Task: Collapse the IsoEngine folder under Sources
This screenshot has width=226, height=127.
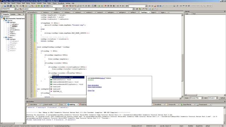Action: point(6,22)
